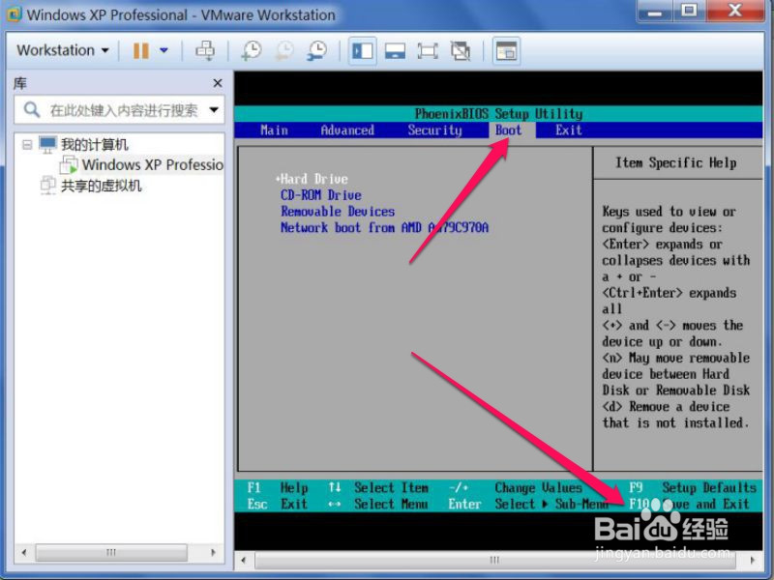Select Windows XP Professional VM in tree
The width and height of the screenshot is (774, 580).
[153, 164]
